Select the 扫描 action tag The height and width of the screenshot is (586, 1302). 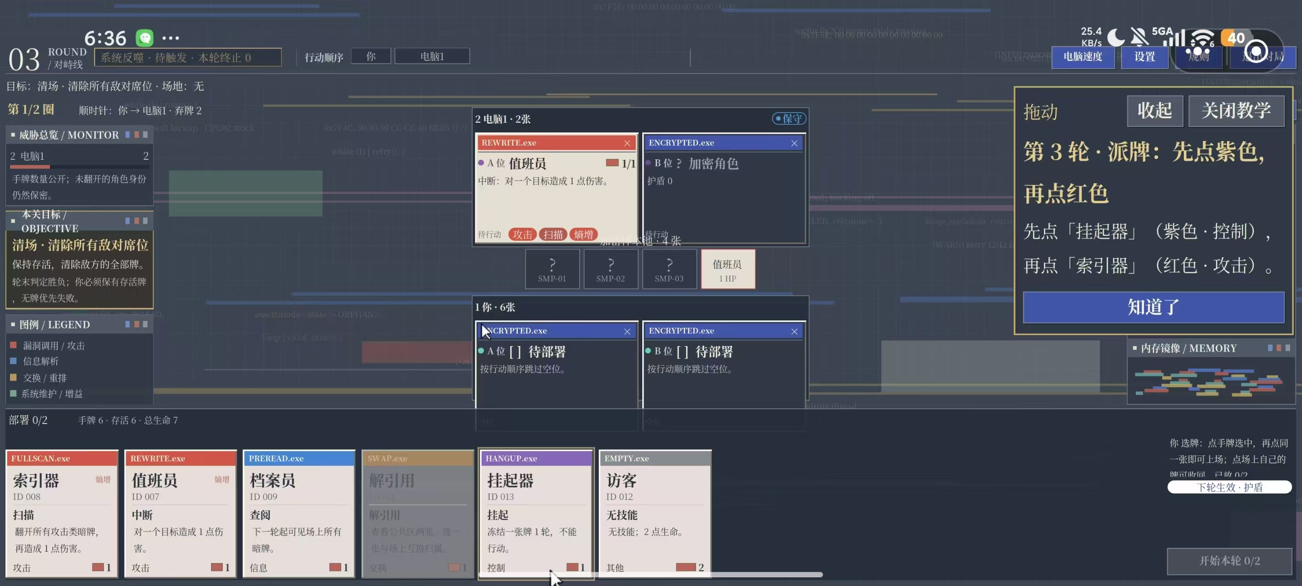click(553, 234)
